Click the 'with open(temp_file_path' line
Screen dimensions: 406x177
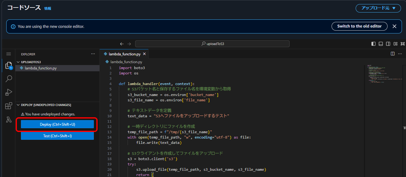point(189,137)
